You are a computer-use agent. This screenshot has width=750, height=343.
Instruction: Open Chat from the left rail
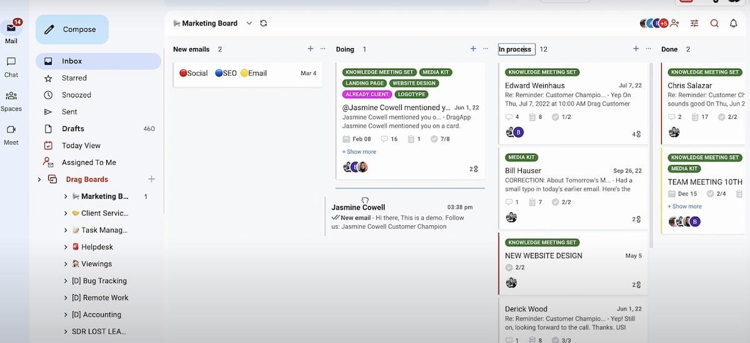pos(11,67)
